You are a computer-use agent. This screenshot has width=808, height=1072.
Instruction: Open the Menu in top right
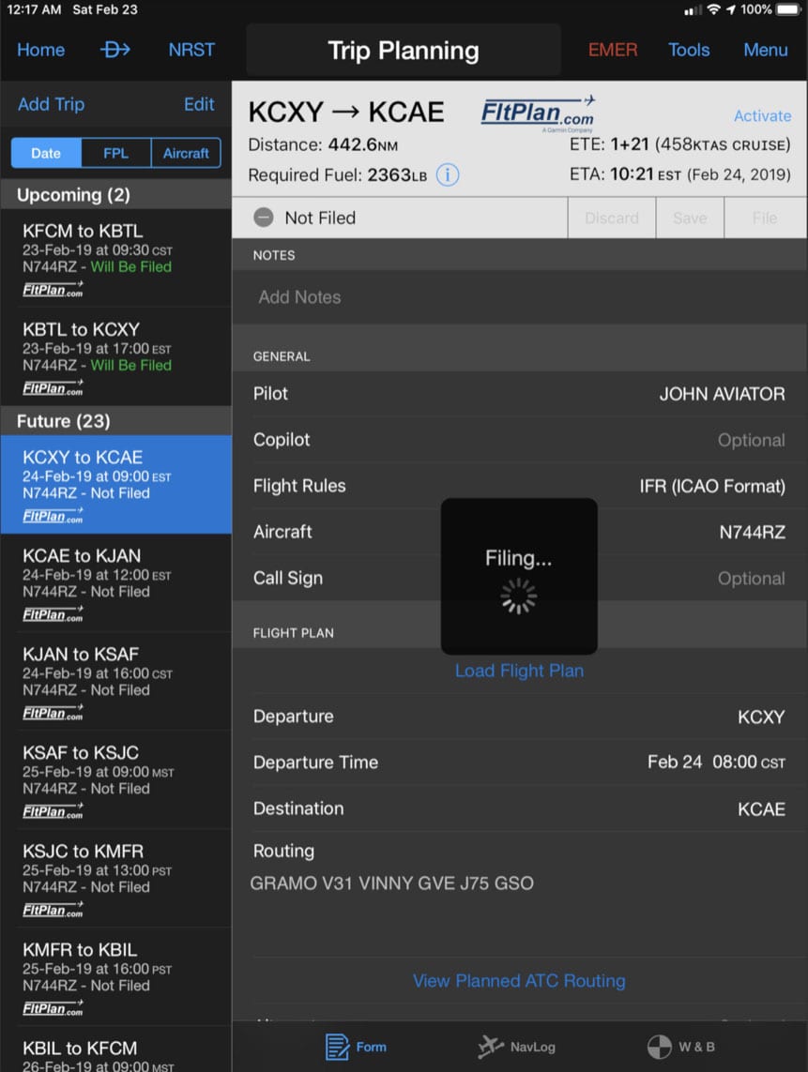pyautogui.click(x=766, y=50)
